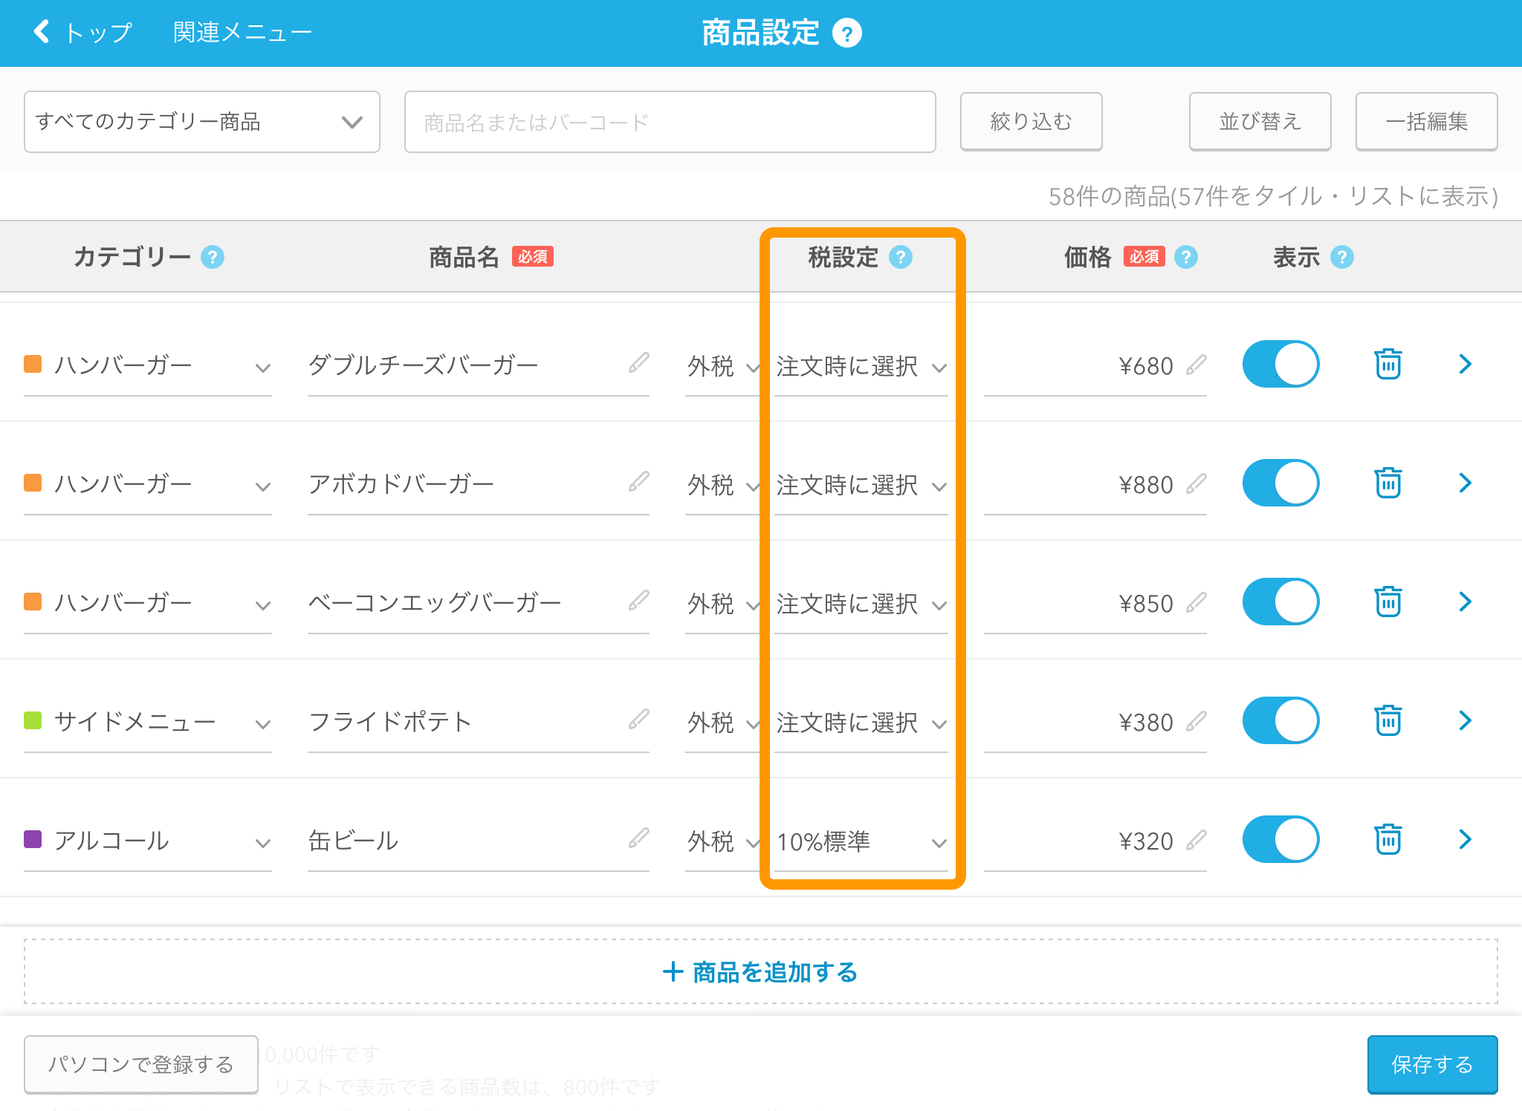Screen dimensions: 1522x1111
Task: Toggle display switch for ベーコンエッグバーガー
Action: tap(1280, 602)
